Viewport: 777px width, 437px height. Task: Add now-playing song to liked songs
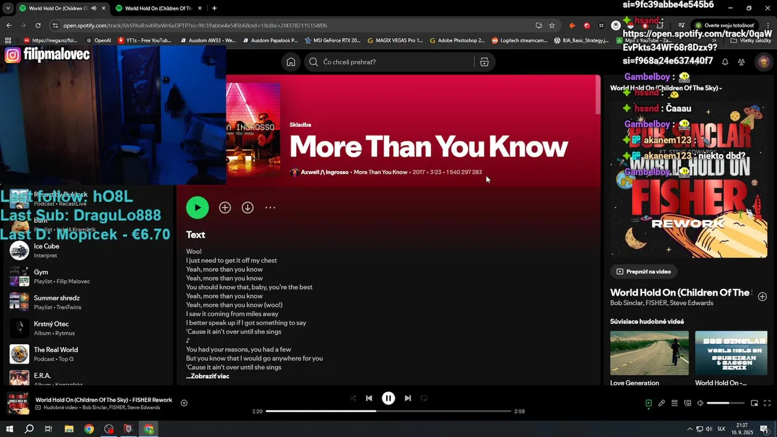[184, 403]
